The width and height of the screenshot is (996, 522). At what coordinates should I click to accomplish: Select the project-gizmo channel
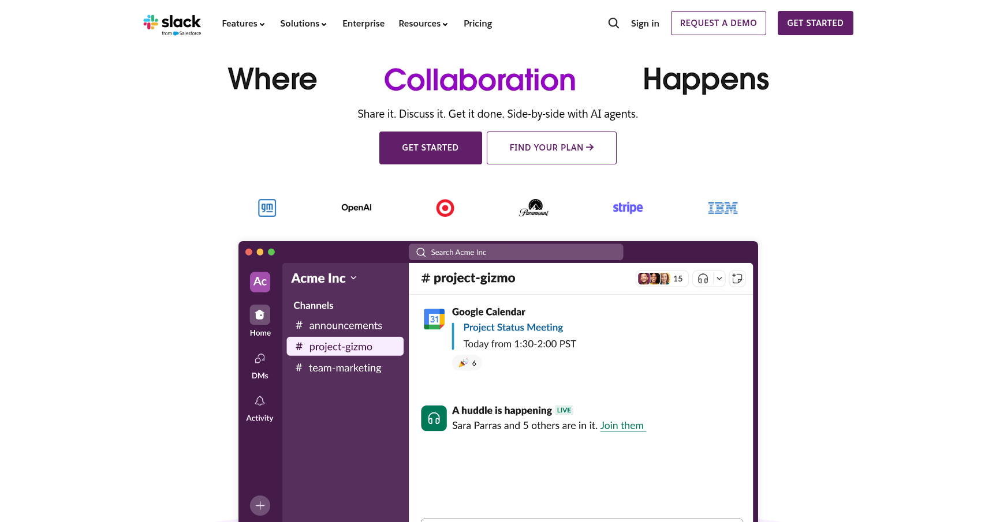coord(345,346)
